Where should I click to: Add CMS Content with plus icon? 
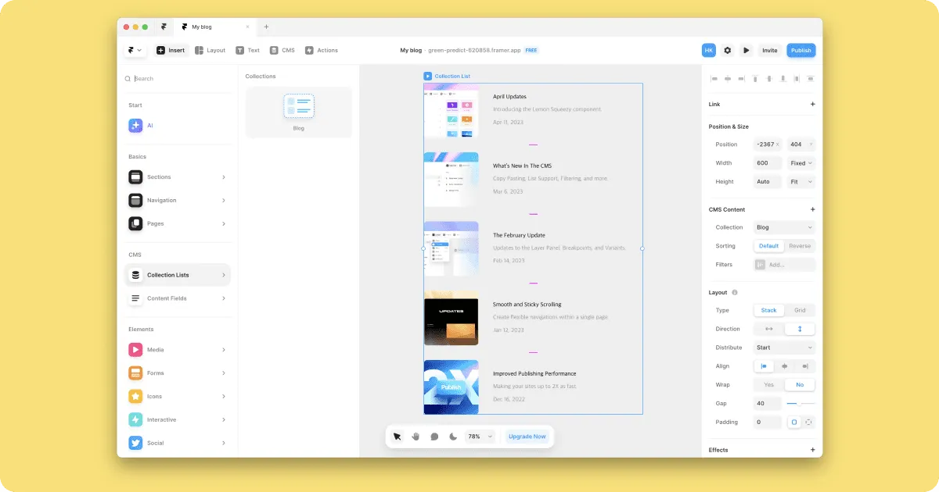click(x=812, y=209)
